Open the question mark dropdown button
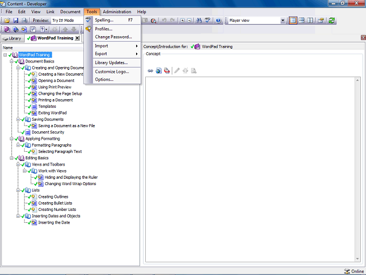The width and height of the screenshot is (366, 275). point(43,29)
